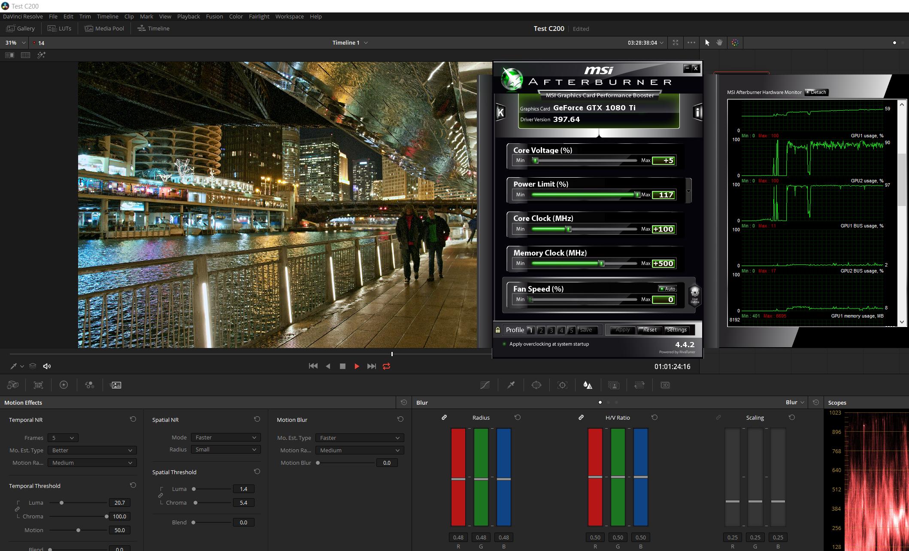
Task: Open the viewer zoom 31% dropdown
Action: tap(15, 42)
